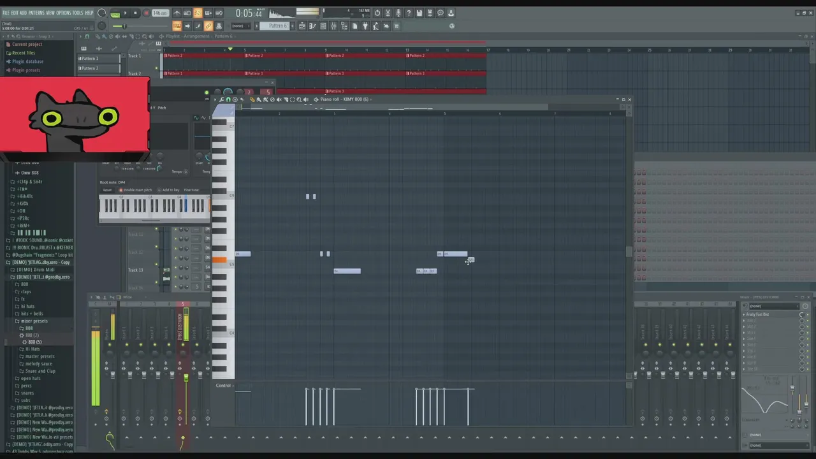
Task: Toggle the metronome
Action: 177,13
